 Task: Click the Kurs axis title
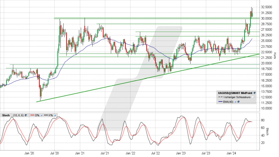click(275, 56)
